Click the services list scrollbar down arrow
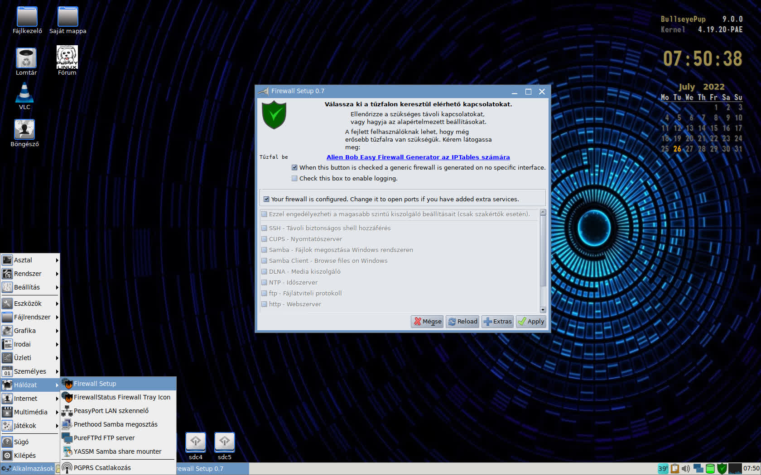Viewport: 761px width, 475px height. pos(543,310)
